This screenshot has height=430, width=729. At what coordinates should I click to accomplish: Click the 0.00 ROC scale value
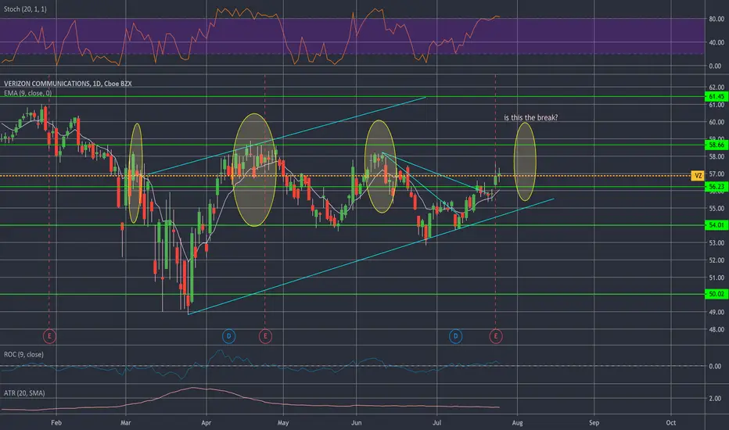click(715, 367)
